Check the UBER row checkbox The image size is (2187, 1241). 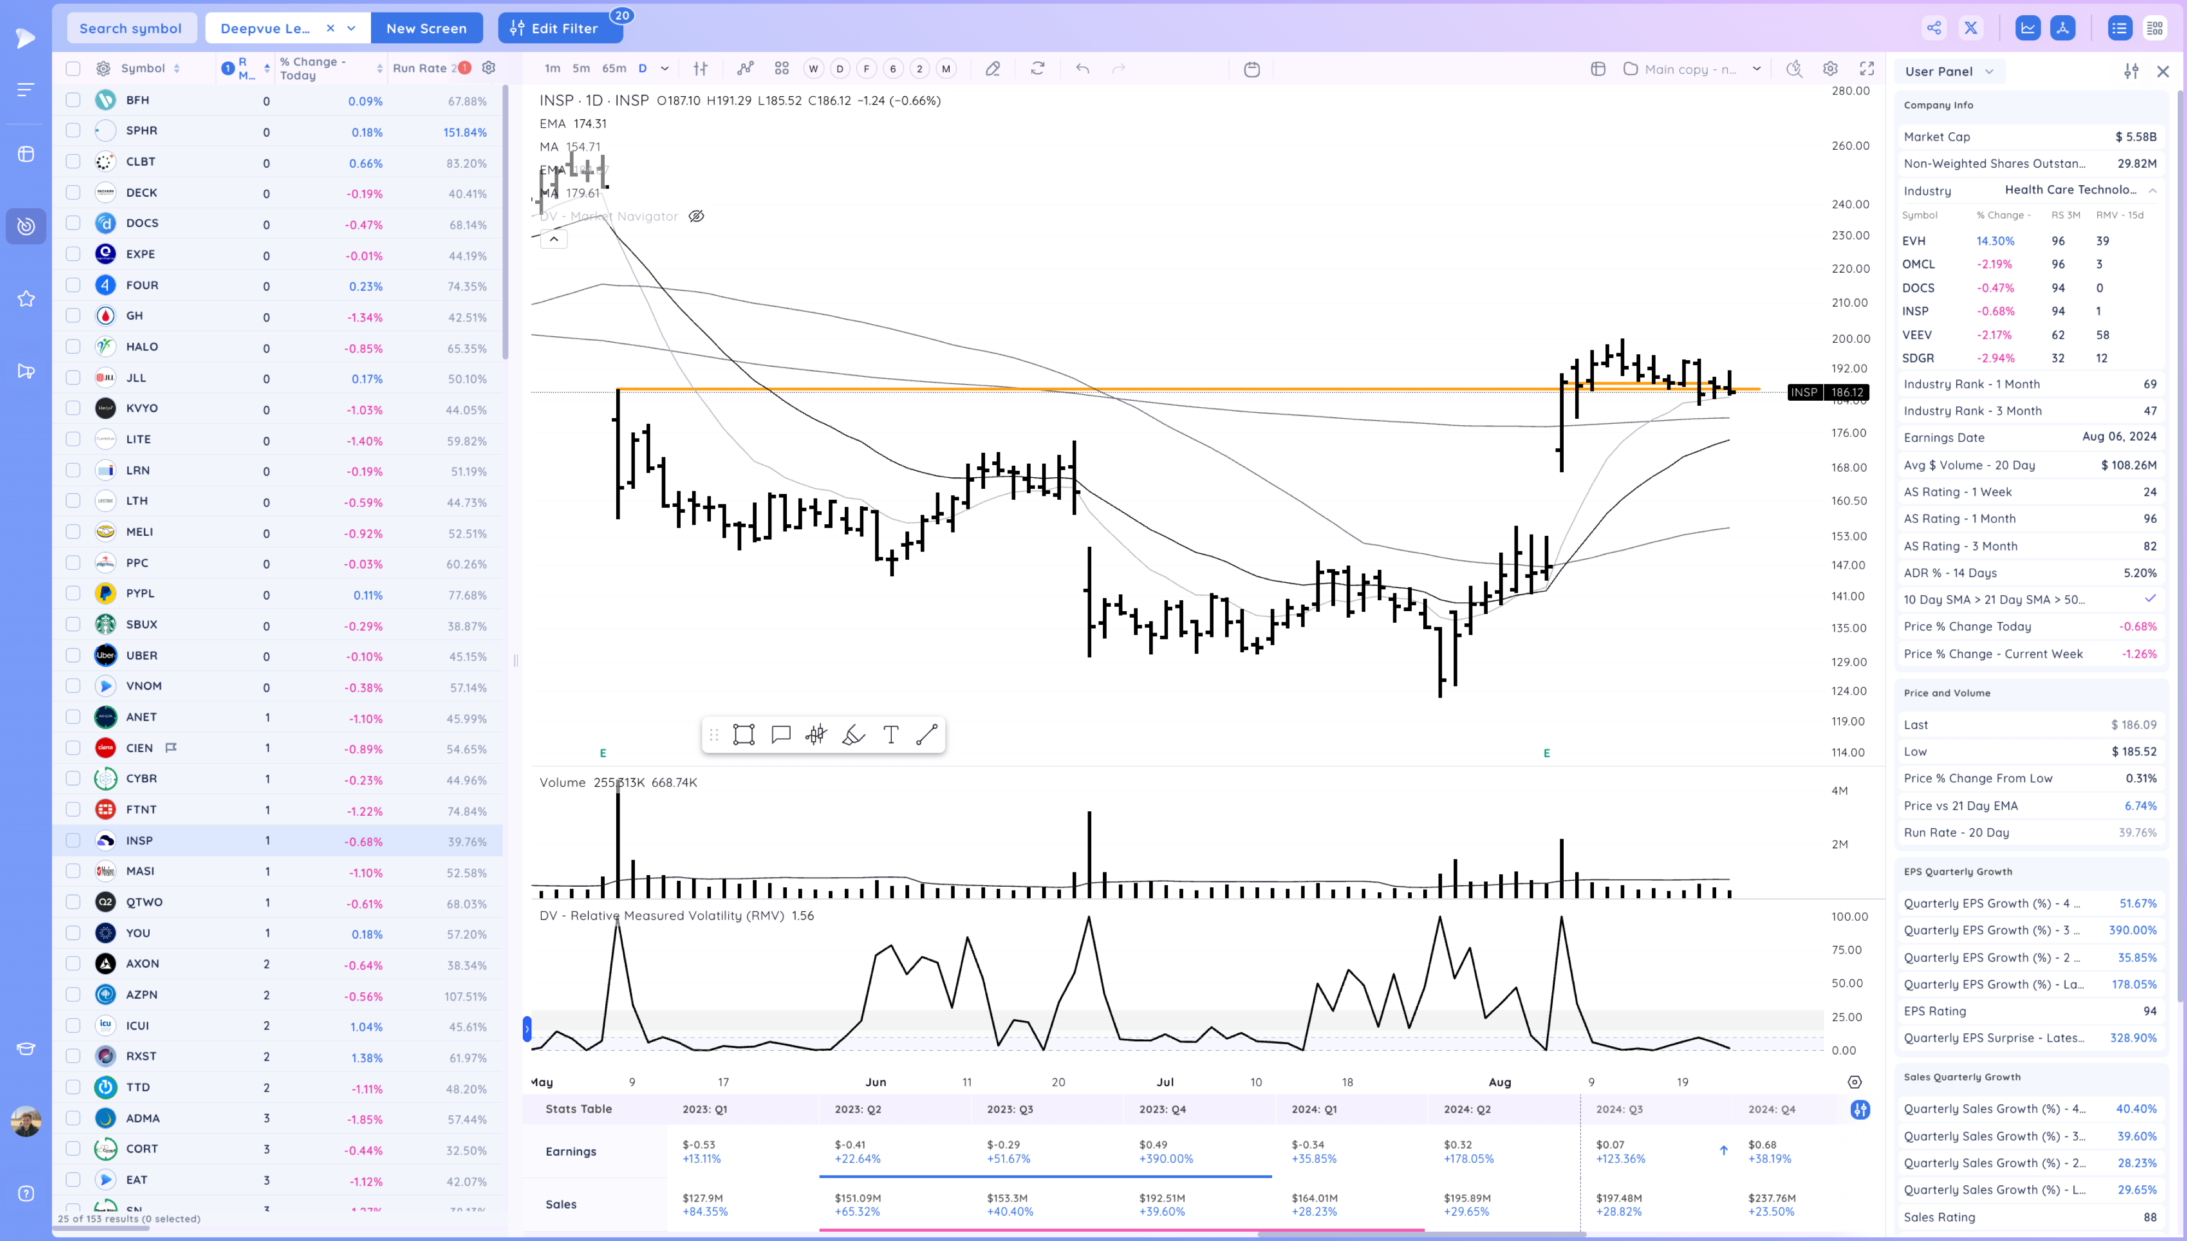pos(73,655)
